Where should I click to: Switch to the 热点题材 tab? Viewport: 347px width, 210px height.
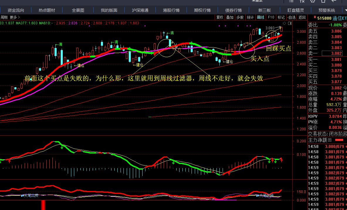coord(47,10)
